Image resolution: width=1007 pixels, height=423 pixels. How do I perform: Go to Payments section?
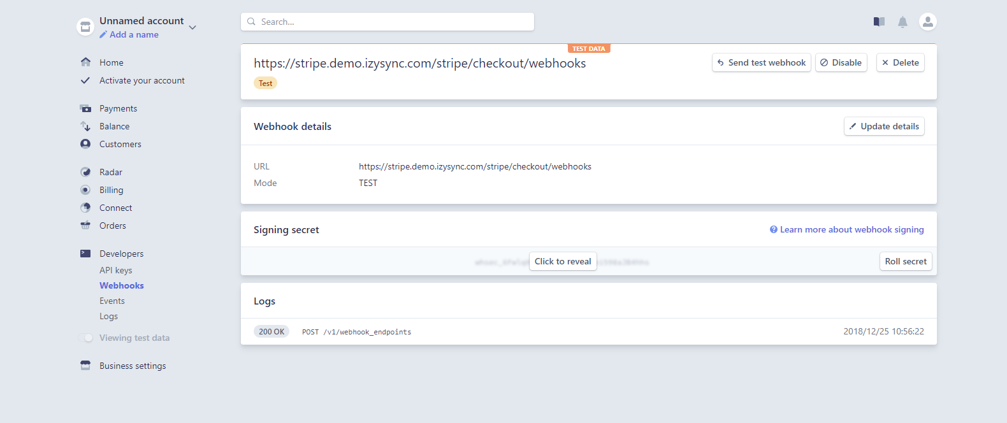(118, 108)
